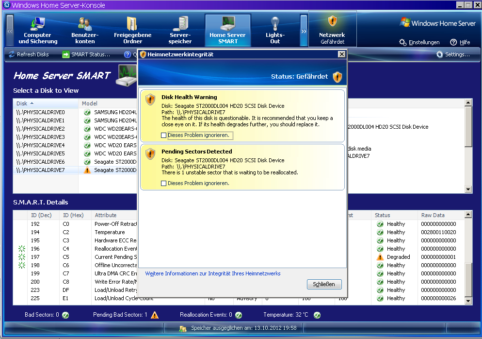Click the Home Server SMART disk logo

[x=127, y=75]
